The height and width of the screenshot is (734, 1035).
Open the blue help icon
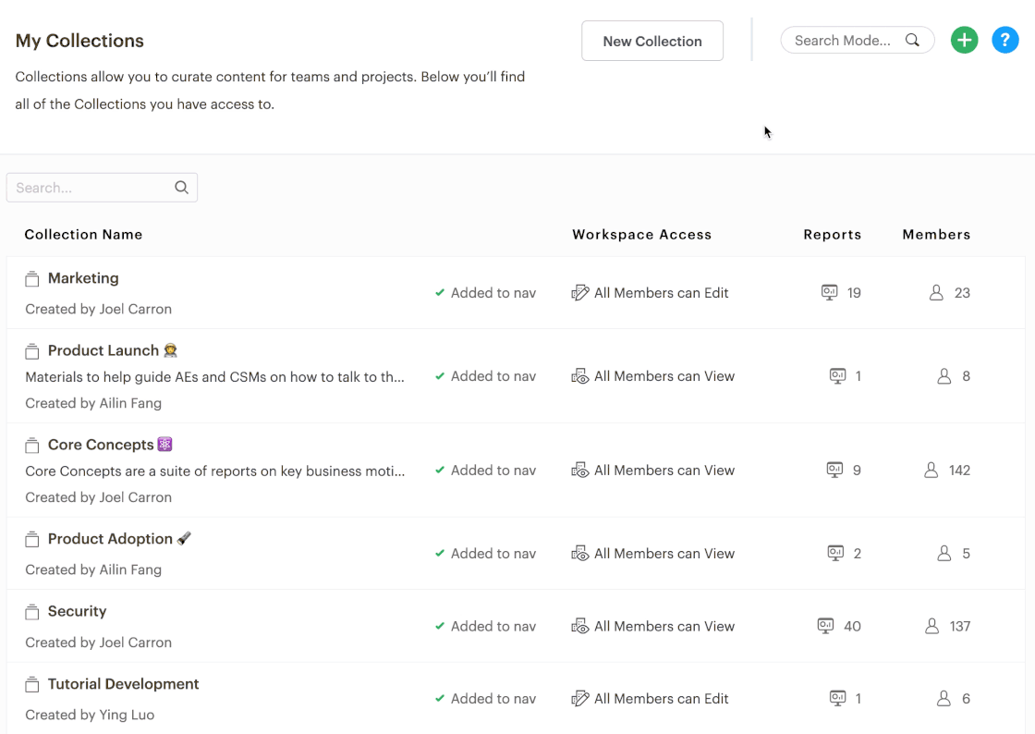coord(1005,40)
